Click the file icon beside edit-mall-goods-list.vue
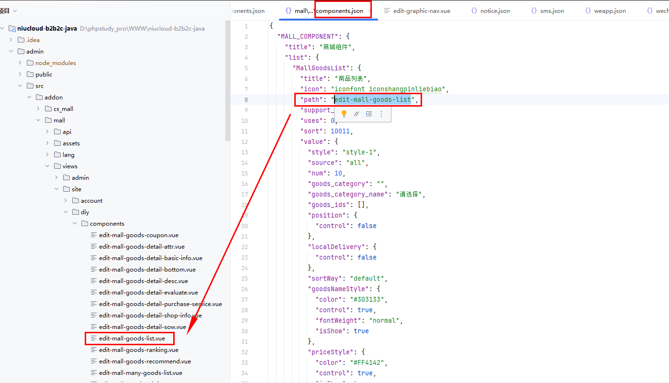Image resolution: width=669 pixels, height=383 pixels. pyautogui.click(x=94, y=339)
